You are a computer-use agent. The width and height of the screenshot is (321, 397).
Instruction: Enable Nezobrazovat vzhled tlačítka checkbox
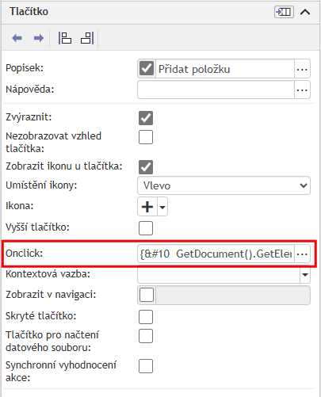point(146,137)
